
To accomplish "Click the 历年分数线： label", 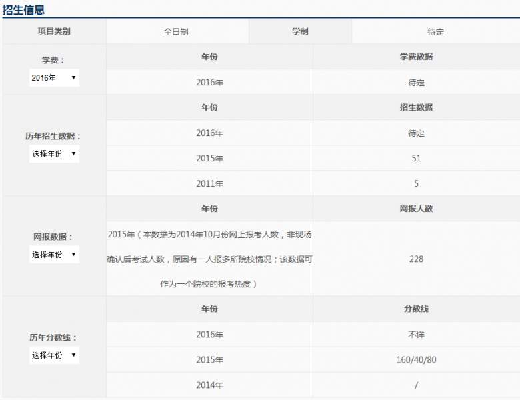I will (53, 337).
